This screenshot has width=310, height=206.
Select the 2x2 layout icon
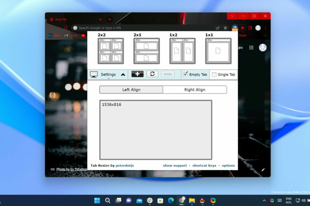tap(111, 51)
